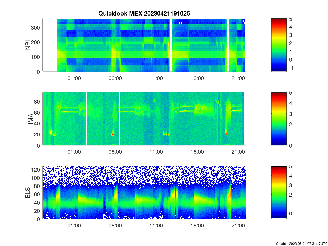Click the 5 tick on IMA colorbar
This screenshot has width=328, height=246.
tap(291, 93)
